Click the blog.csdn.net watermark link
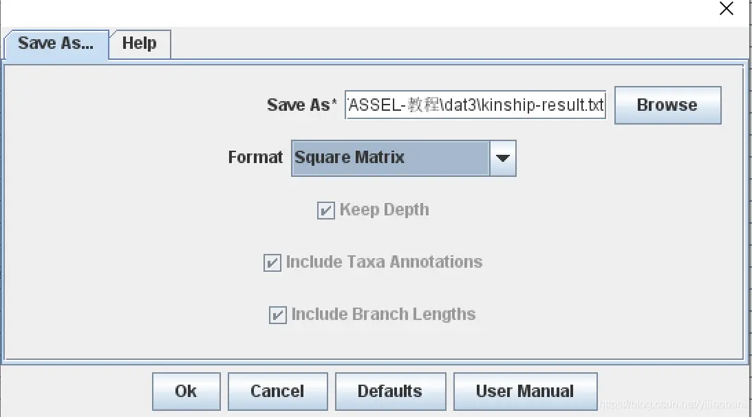Viewport: 752px width, 417px height. [674, 407]
